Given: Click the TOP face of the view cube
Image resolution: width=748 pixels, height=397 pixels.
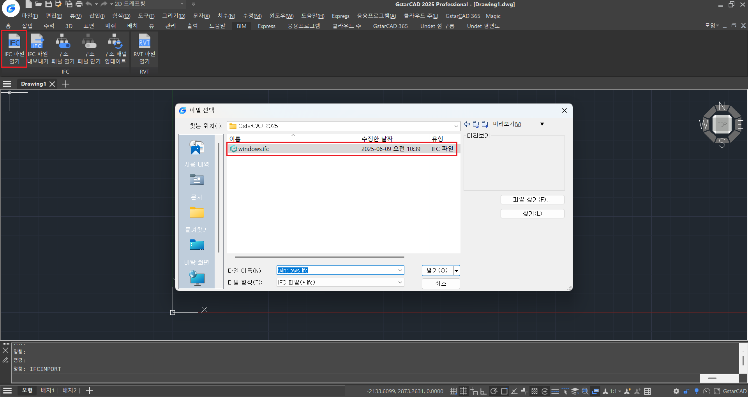Looking at the screenshot, I should pos(722,125).
